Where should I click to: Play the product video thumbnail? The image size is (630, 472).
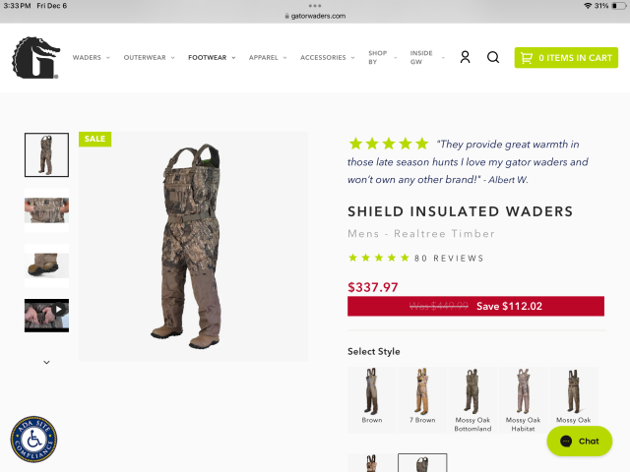(x=46, y=315)
